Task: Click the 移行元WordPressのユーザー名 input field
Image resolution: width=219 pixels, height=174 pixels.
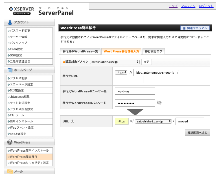Action: point(135,91)
